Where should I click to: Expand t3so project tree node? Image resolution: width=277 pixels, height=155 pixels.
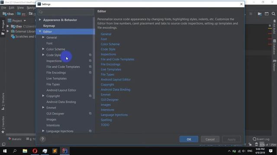coord(8,26)
